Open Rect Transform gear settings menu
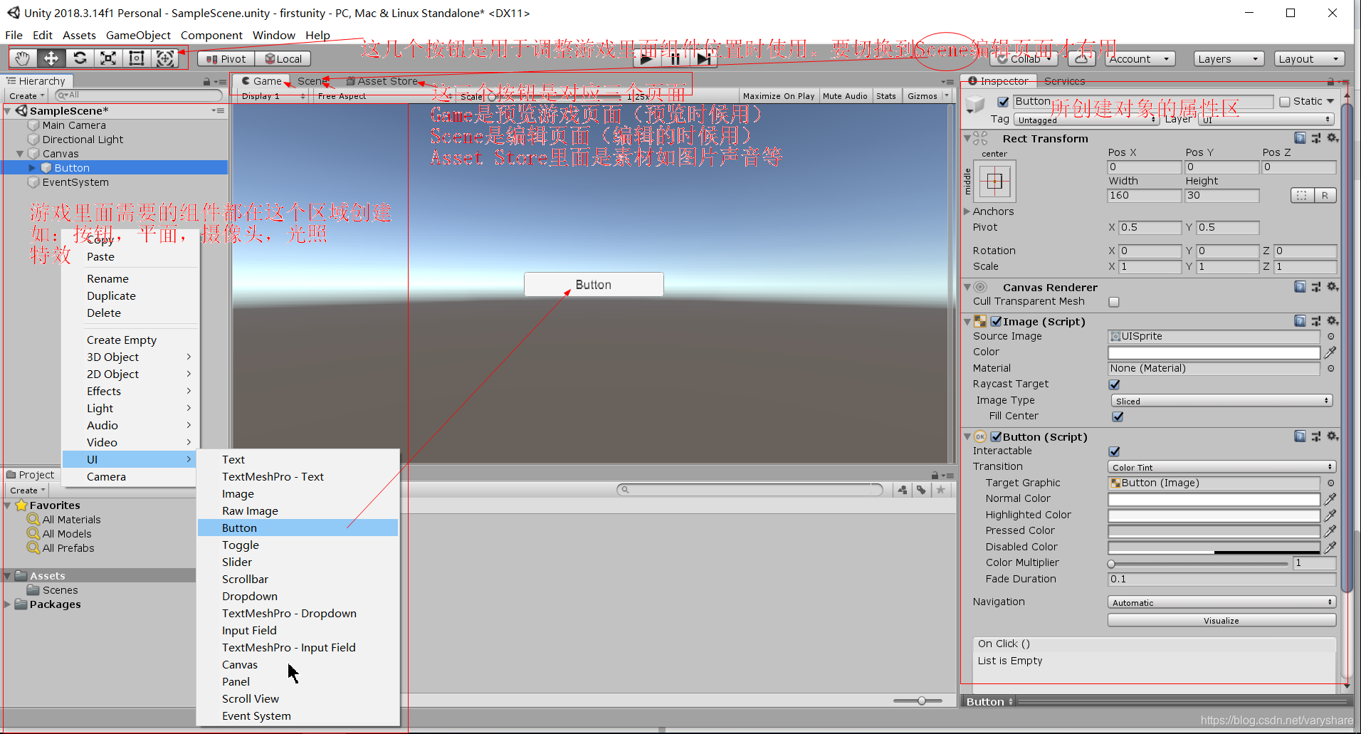Screen dimensions: 1361x734 pos(1333,138)
